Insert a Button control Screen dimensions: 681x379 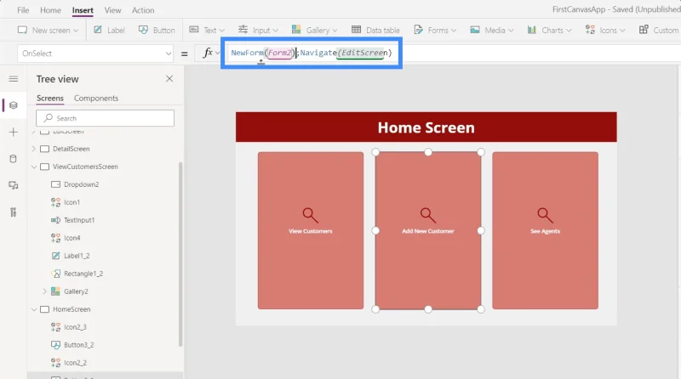tap(157, 30)
